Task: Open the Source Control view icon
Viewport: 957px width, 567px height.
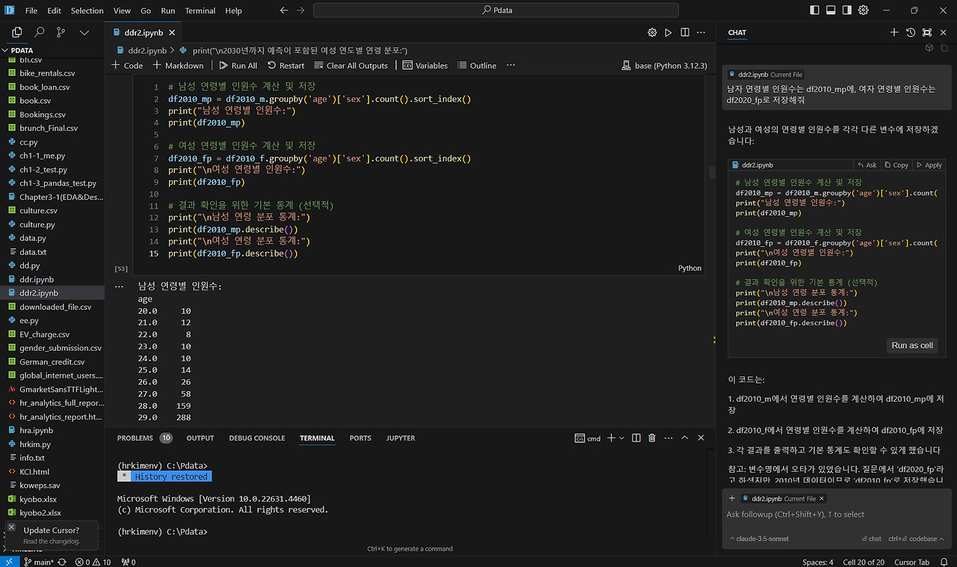Action: pyautogui.click(x=61, y=32)
